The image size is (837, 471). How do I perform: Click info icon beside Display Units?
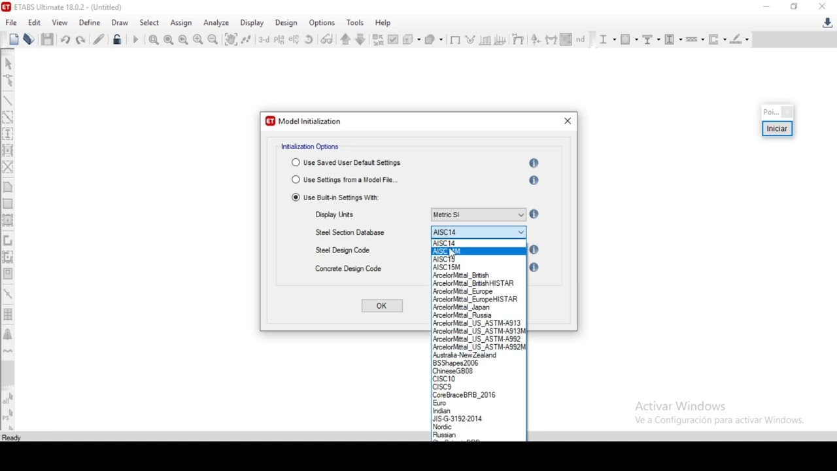(x=534, y=215)
